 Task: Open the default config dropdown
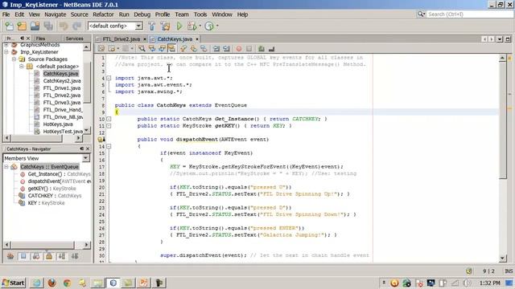(x=138, y=26)
